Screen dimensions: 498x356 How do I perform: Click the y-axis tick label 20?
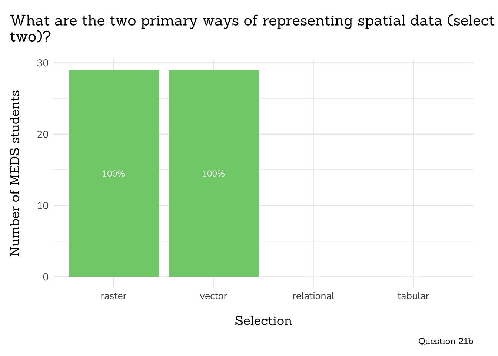(43, 134)
